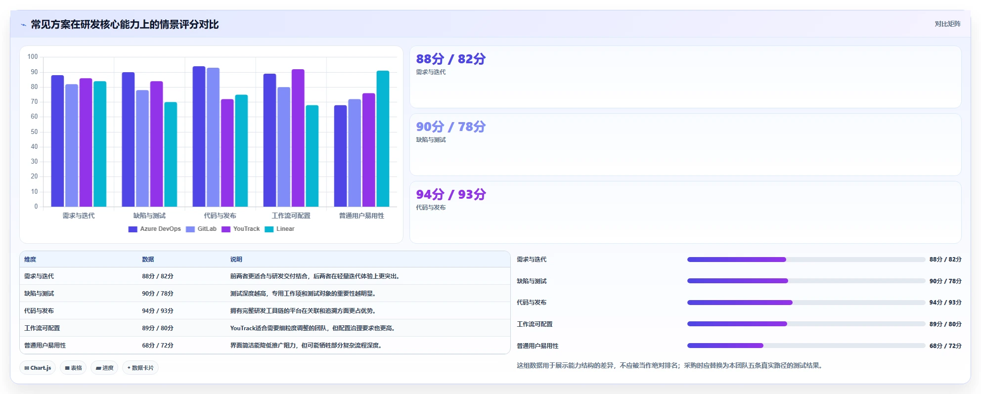This screenshot has height=394, width=981.
Task: Click the 需求与迭代 progress bar
Action: pos(806,260)
